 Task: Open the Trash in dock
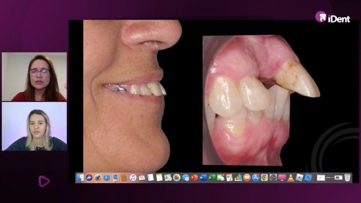347,178
